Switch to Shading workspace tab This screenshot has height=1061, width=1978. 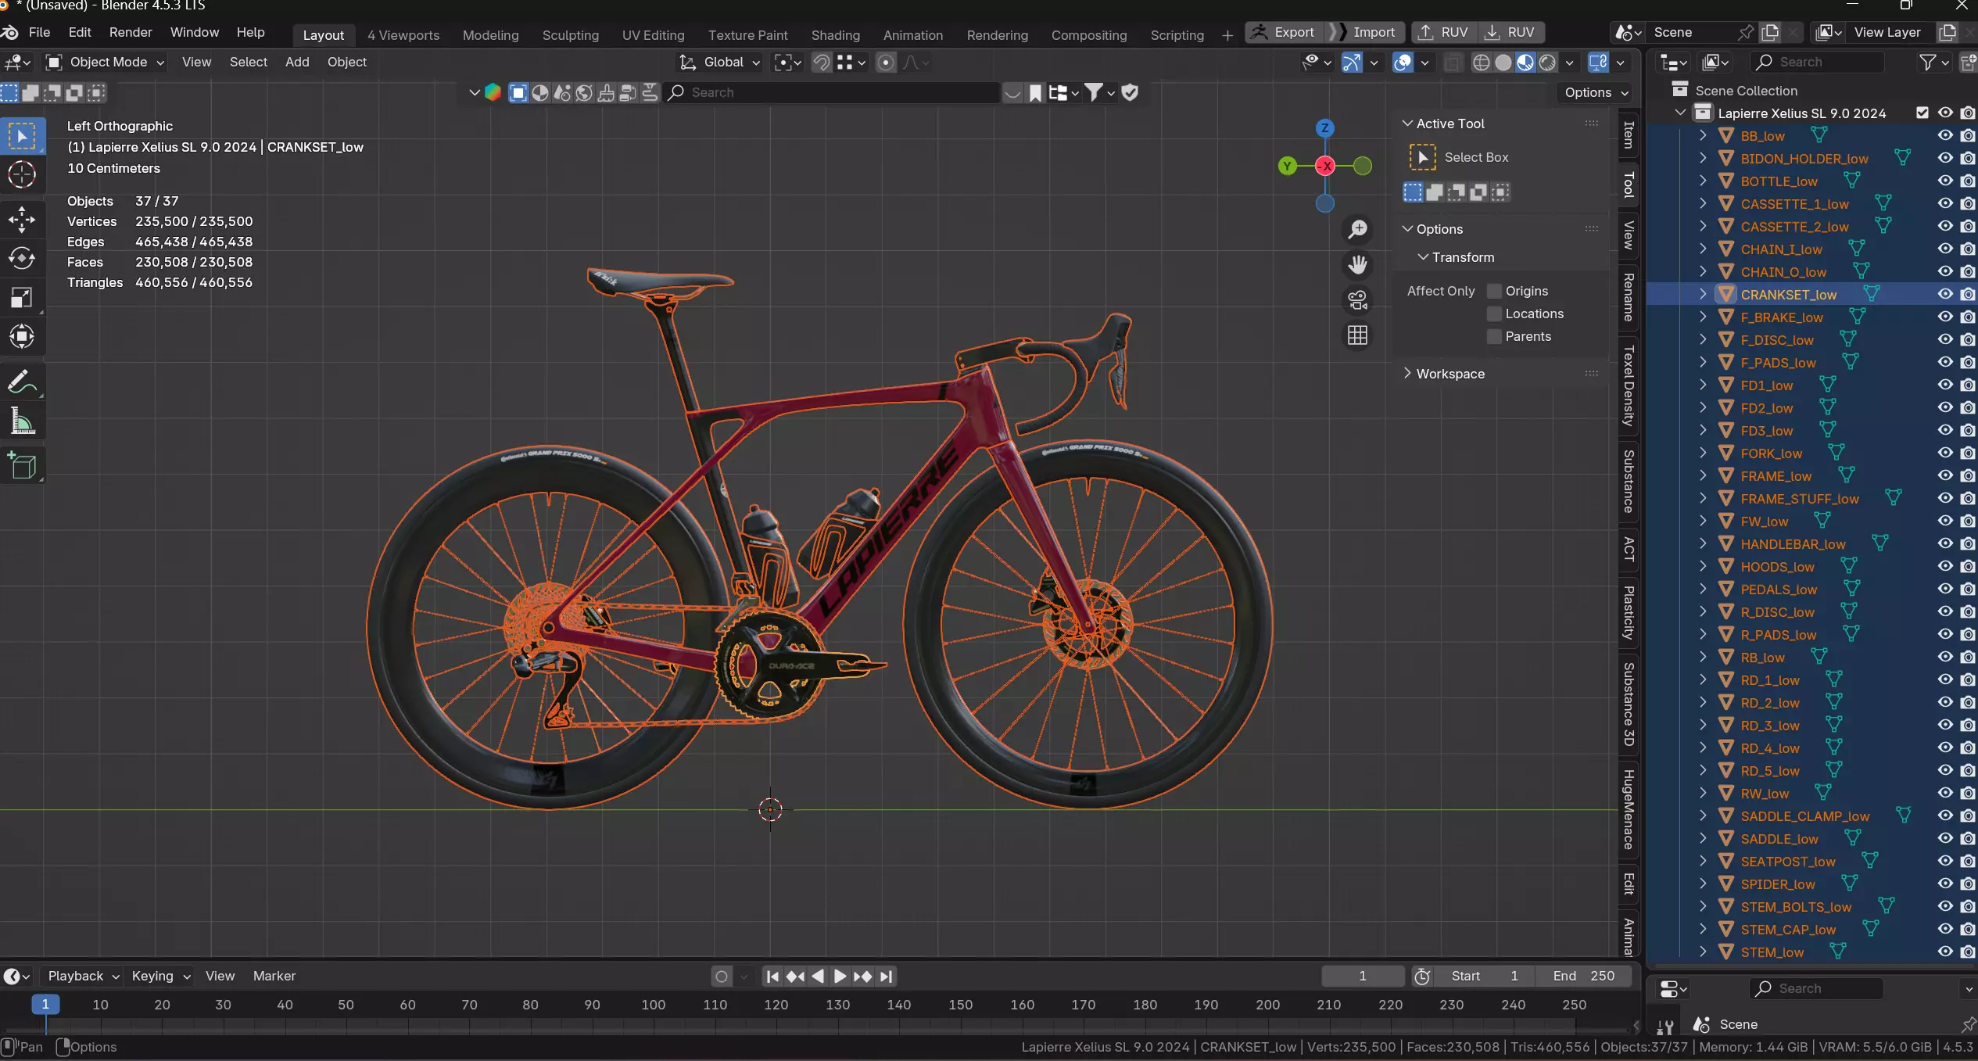tap(835, 35)
